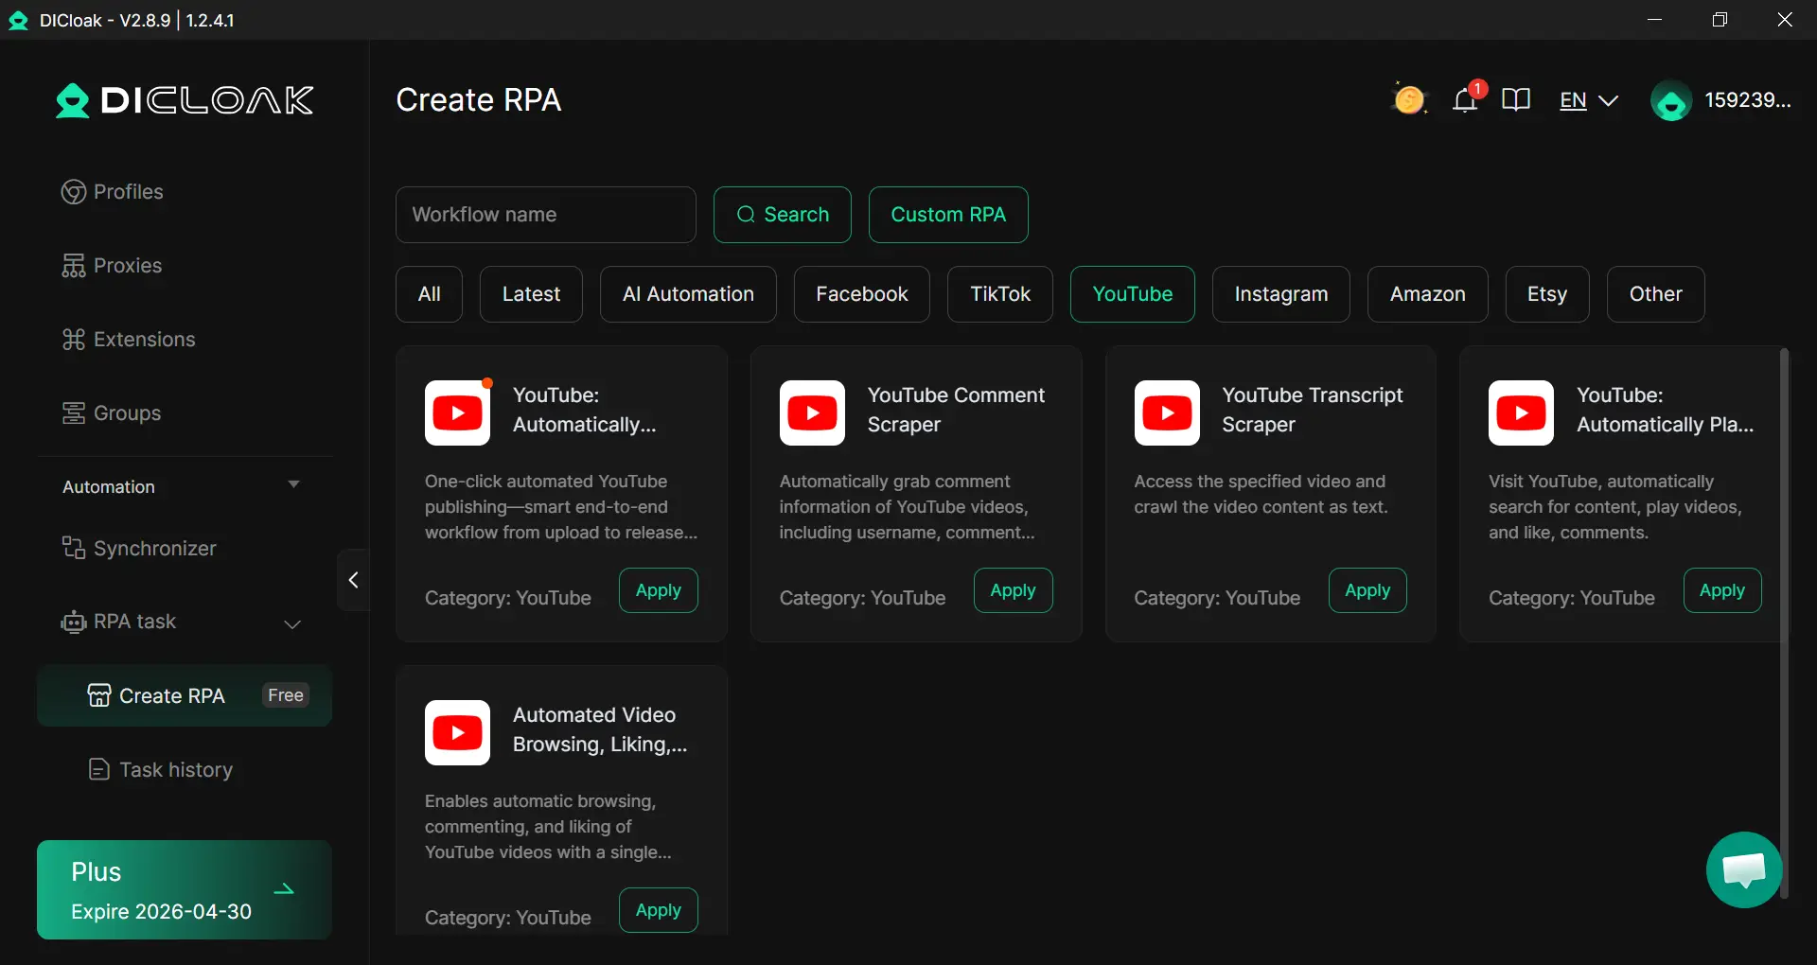The image size is (1817, 965).
Task: Open the notification bell
Action: (1465, 99)
